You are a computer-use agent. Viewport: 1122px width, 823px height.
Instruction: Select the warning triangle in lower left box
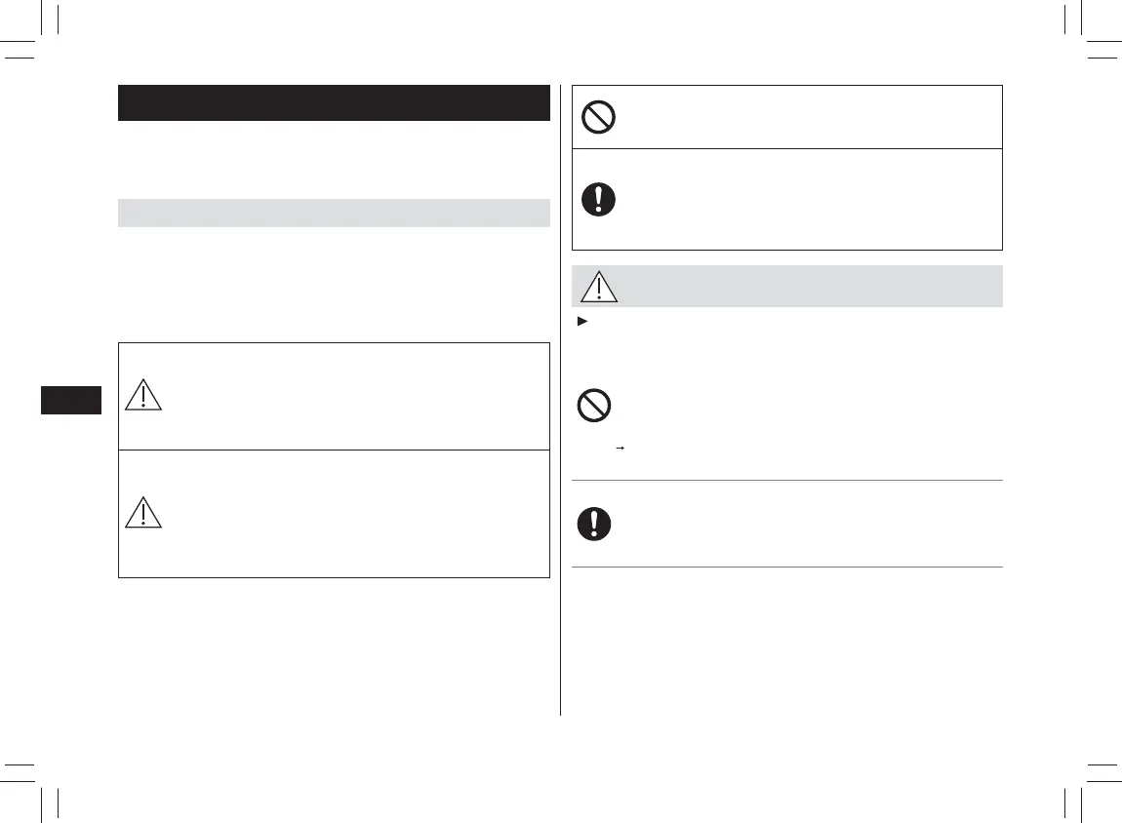click(x=143, y=512)
